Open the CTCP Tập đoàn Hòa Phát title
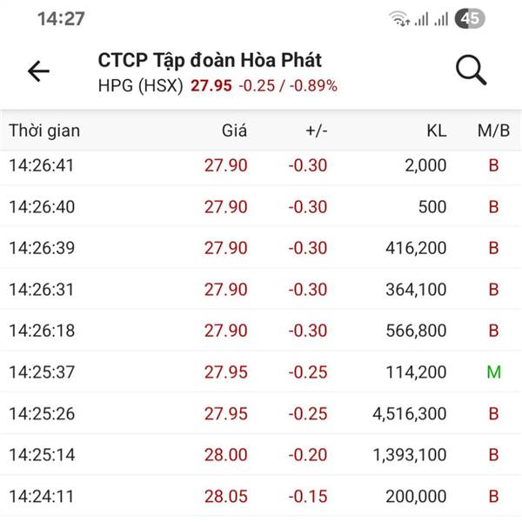 210,61
